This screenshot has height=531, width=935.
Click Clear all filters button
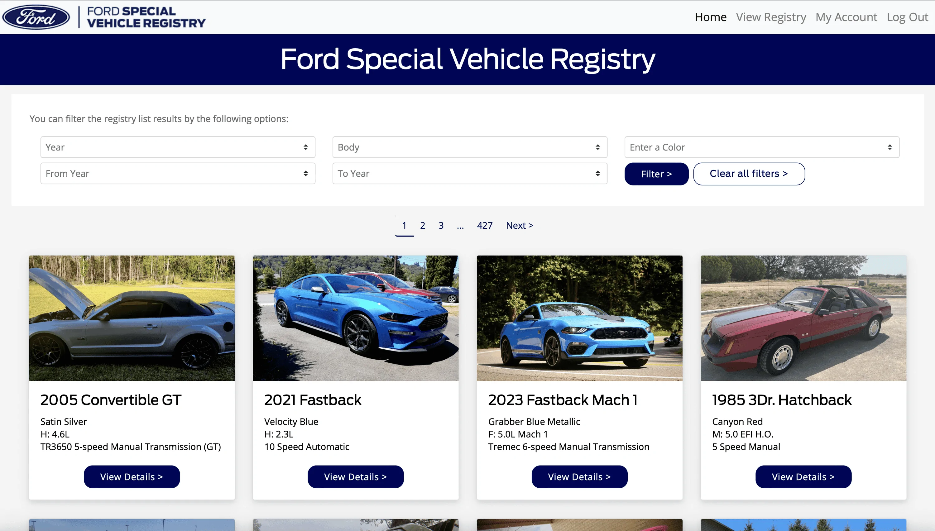[x=749, y=174]
